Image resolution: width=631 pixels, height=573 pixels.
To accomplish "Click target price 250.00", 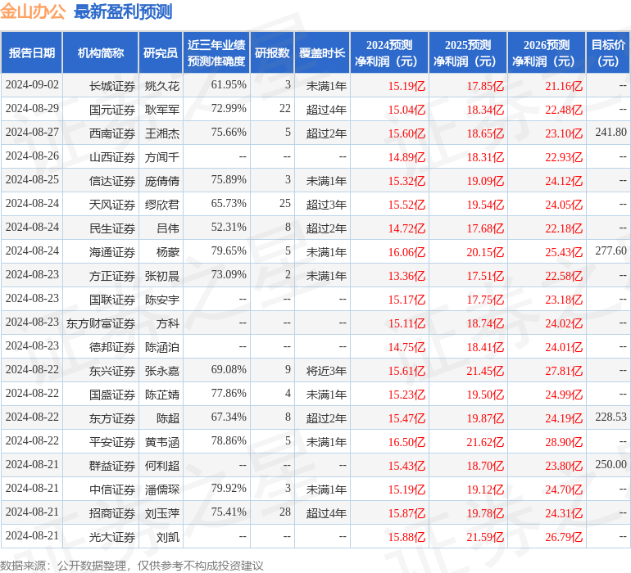I will coord(611,464).
